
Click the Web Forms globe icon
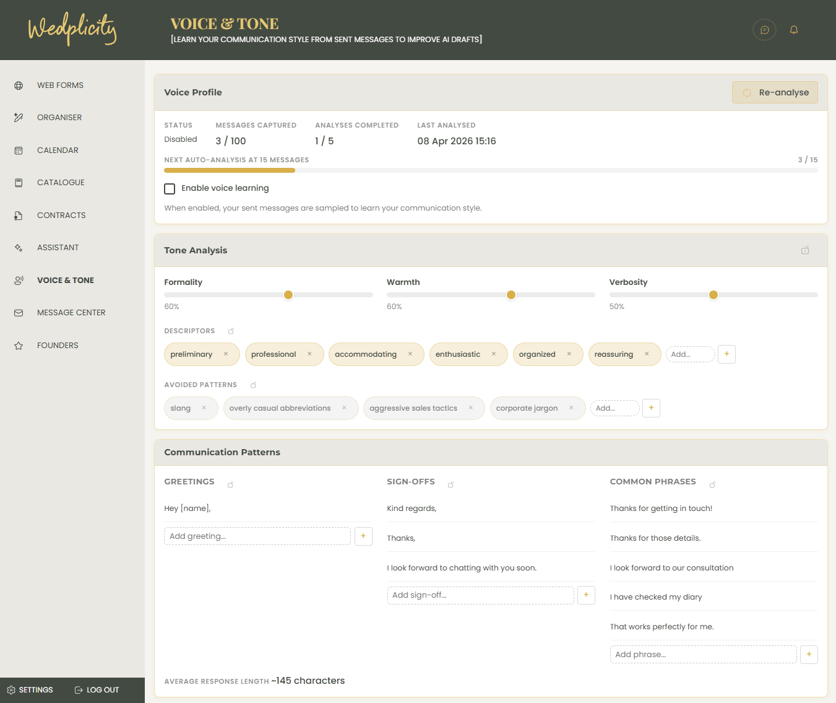click(x=19, y=85)
